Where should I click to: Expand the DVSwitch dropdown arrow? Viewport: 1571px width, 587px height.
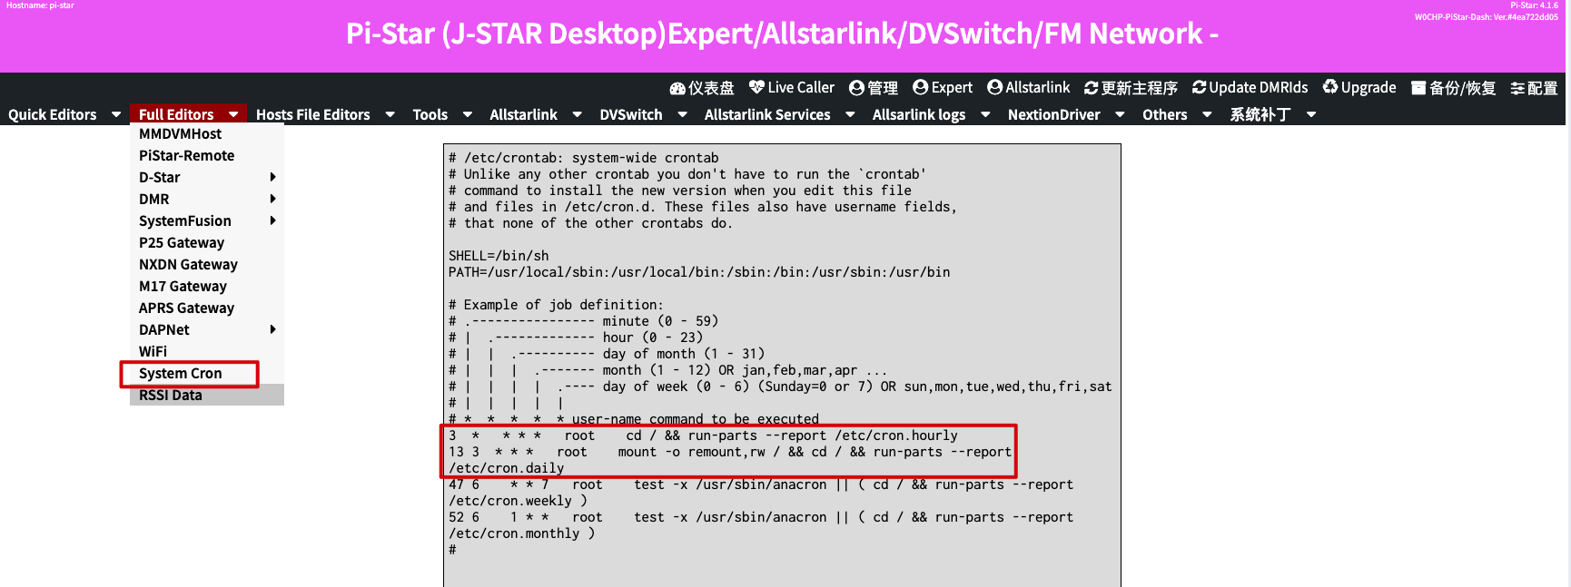click(x=683, y=114)
